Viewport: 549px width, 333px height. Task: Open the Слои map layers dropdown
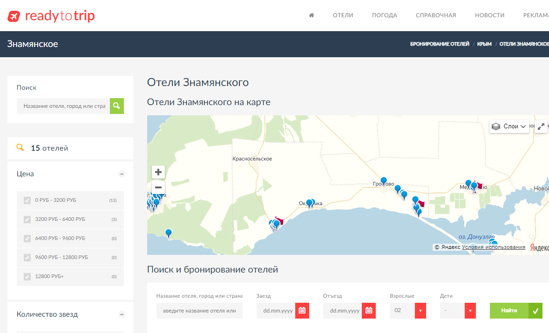pos(509,126)
